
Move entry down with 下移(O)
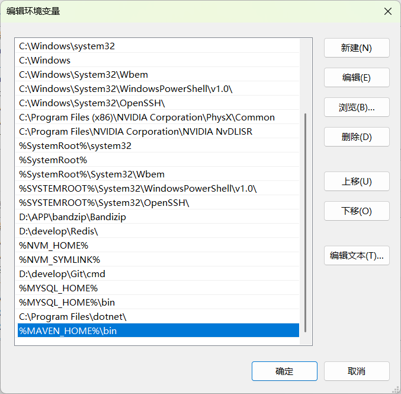coord(357,211)
